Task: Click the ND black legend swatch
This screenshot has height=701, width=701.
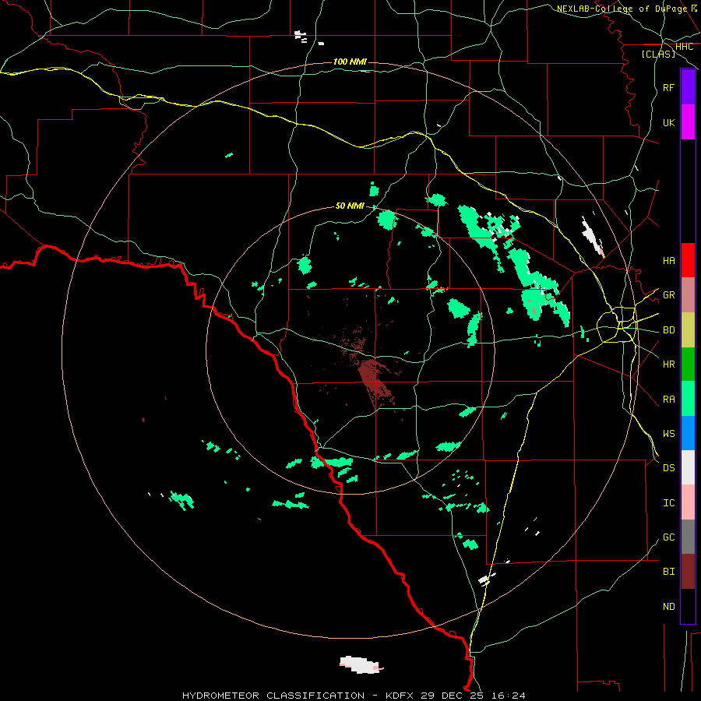Action: [688, 606]
